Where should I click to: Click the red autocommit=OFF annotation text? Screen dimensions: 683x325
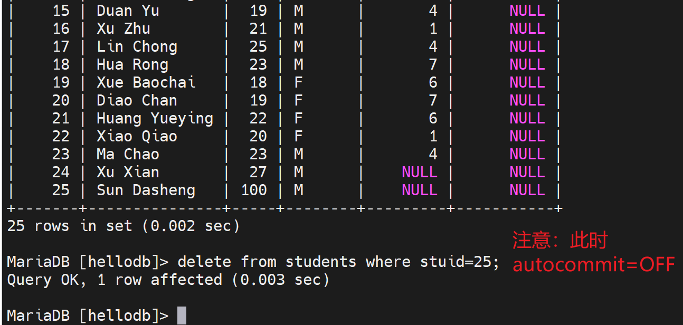(594, 264)
